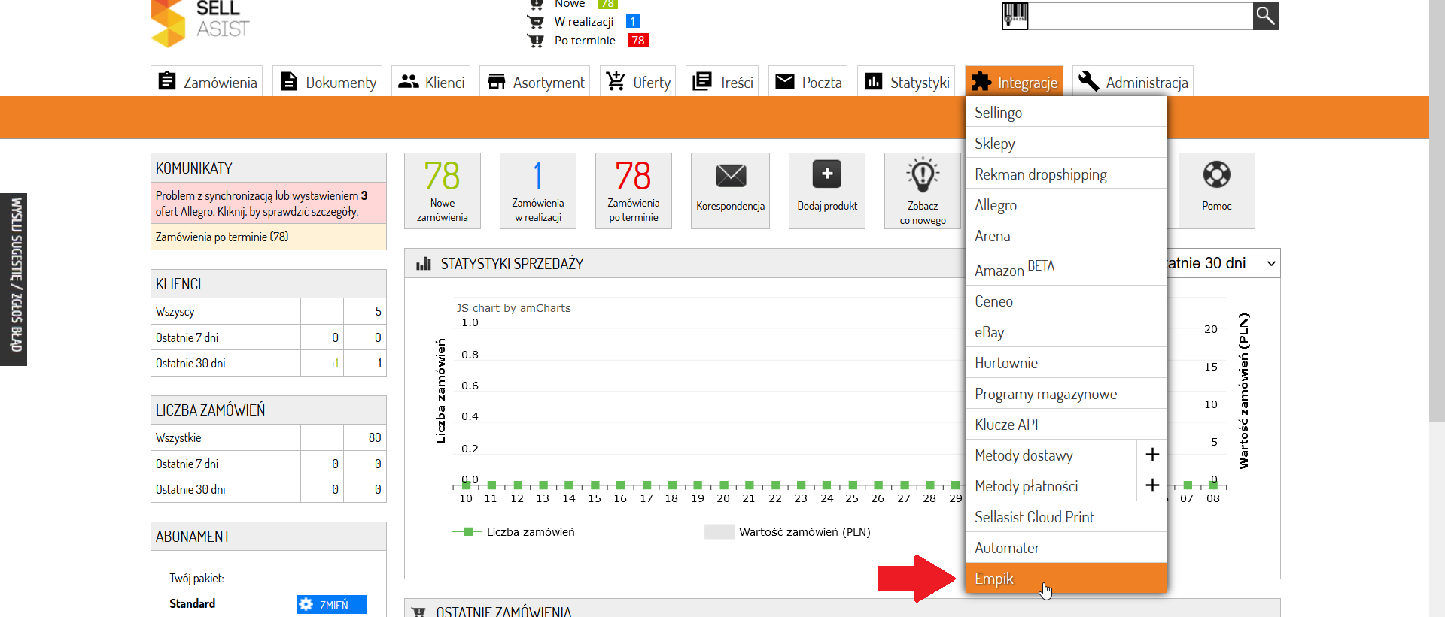Open the Dokumenty main menu
Image resolution: width=1445 pixels, height=617 pixels.
tap(327, 81)
